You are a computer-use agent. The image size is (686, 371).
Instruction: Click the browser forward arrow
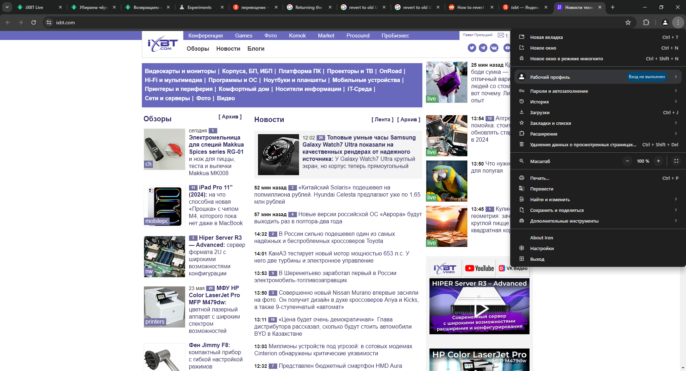(21, 22)
